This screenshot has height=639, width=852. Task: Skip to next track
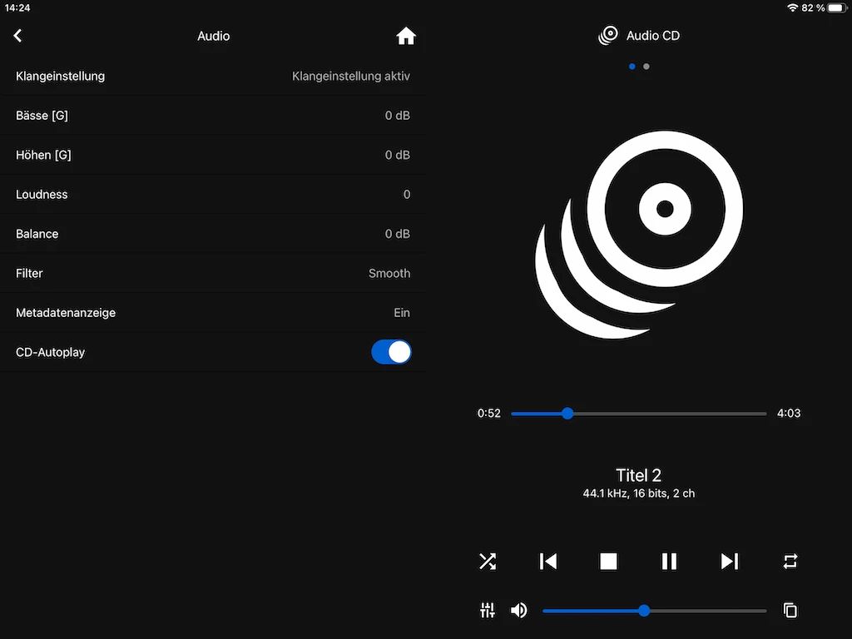730,562
